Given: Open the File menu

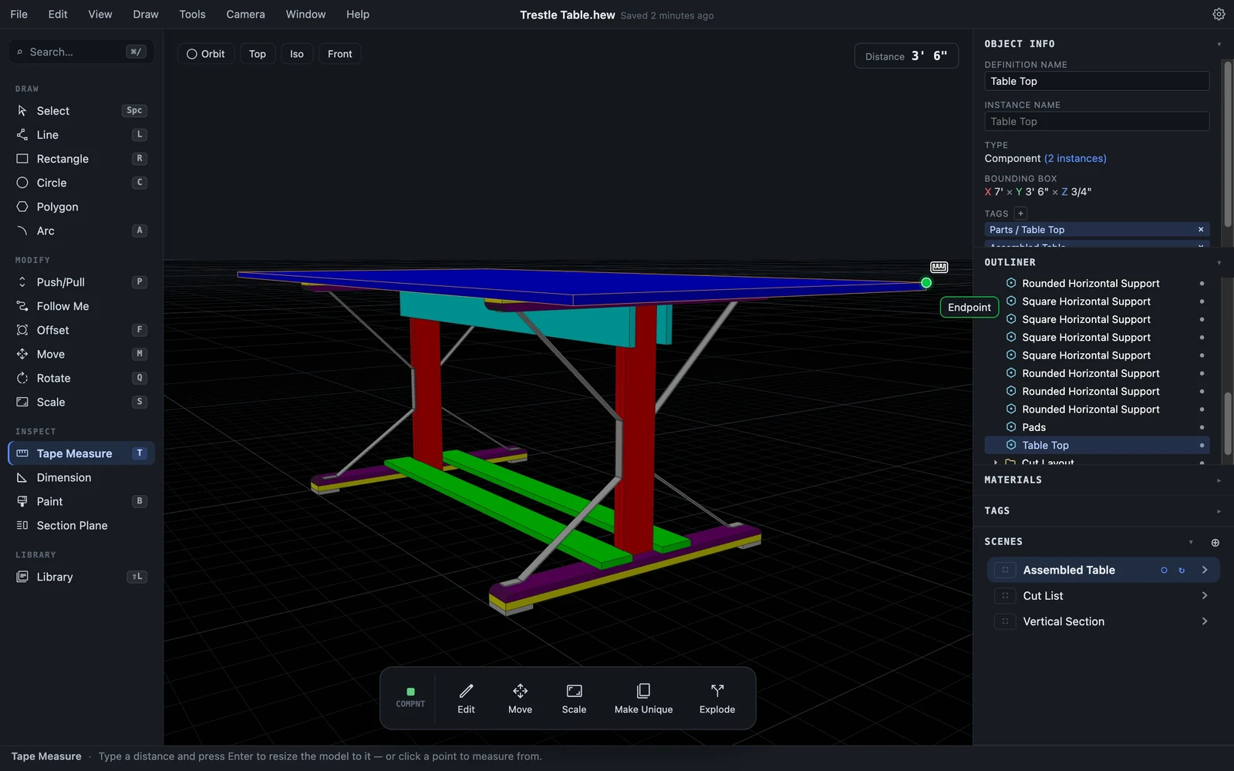Looking at the screenshot, I should point(19,14).
